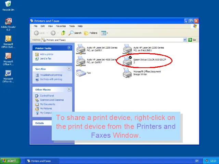The height and width of the screenshot is (164, 219).
Task: Click the Control Panel icon in Other Places
Action: 37,96
